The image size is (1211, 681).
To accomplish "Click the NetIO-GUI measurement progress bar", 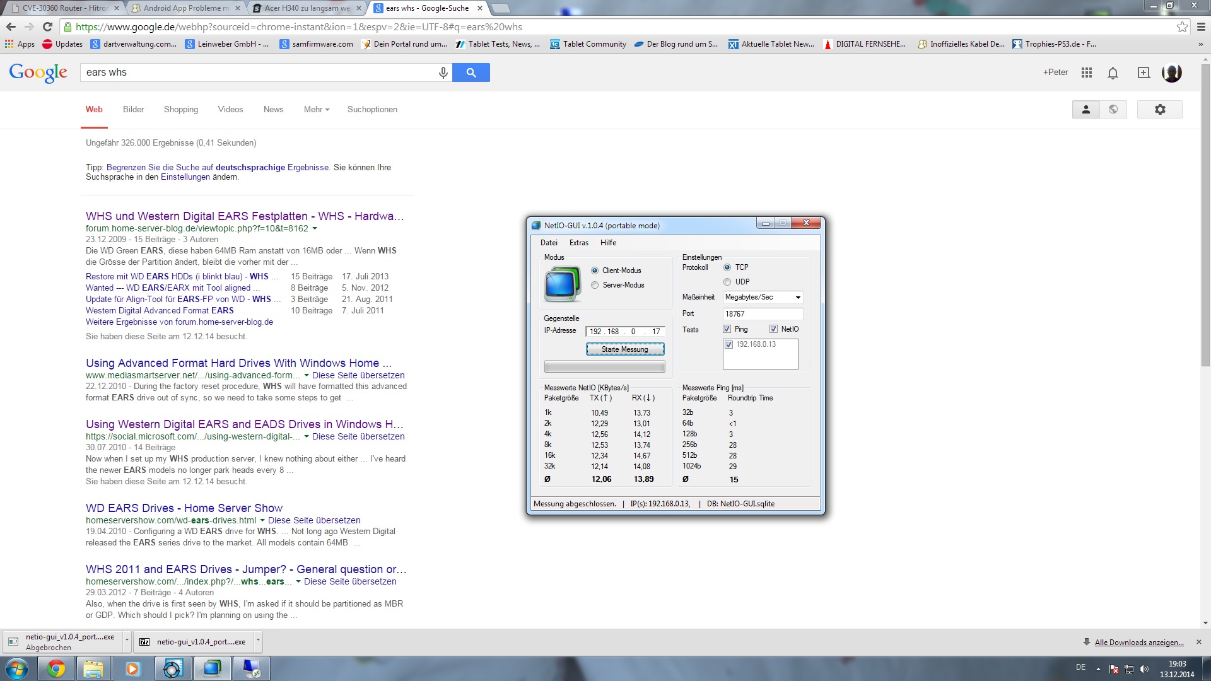I will 605,367.
